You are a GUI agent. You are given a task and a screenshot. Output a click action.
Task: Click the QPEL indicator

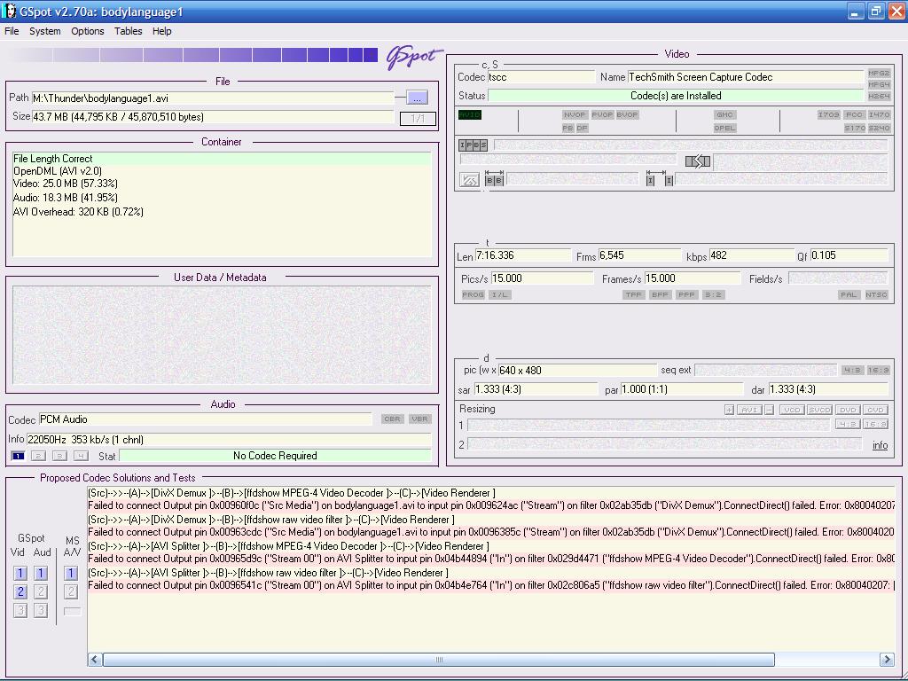tap(724, 128)
